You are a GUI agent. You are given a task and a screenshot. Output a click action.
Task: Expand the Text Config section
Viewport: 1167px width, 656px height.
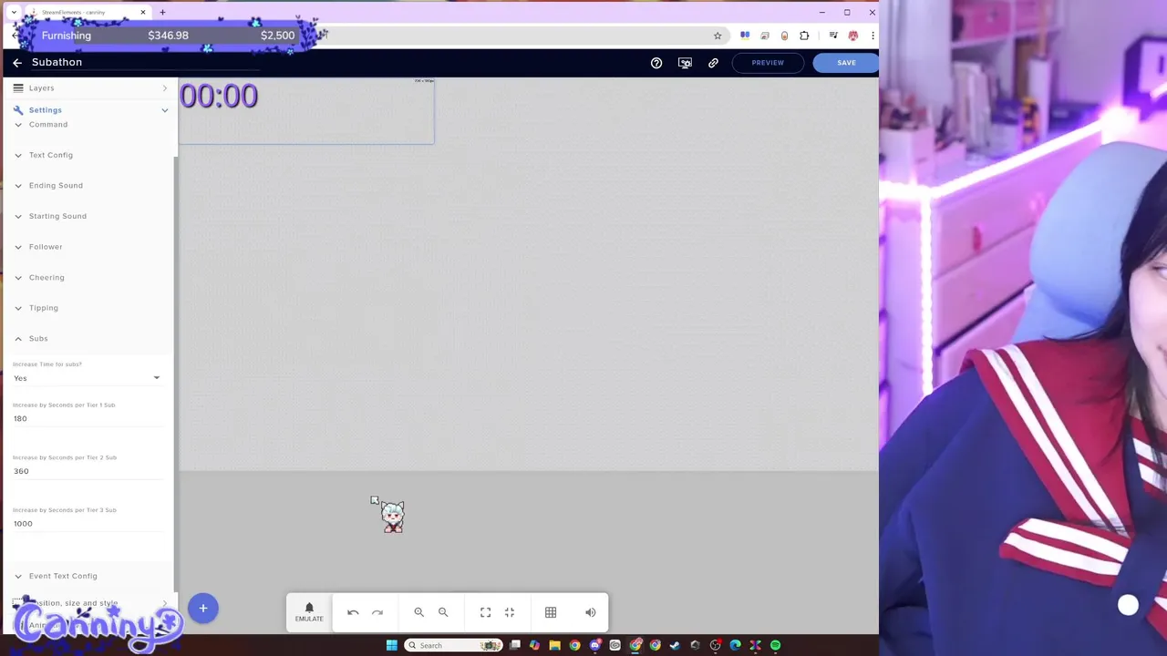(50, 155)
